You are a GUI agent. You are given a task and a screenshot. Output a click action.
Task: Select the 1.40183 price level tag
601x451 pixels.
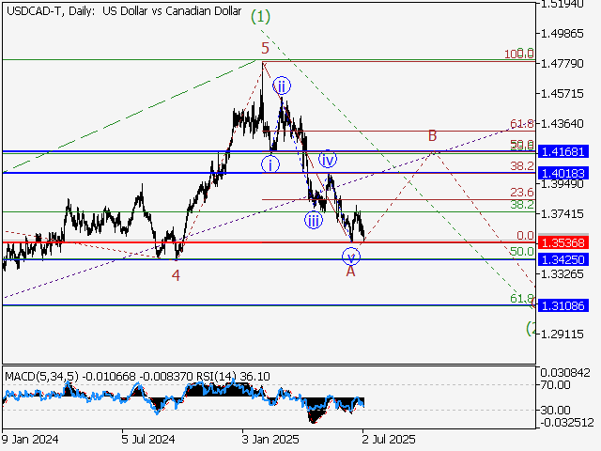[x=563, y=173]
